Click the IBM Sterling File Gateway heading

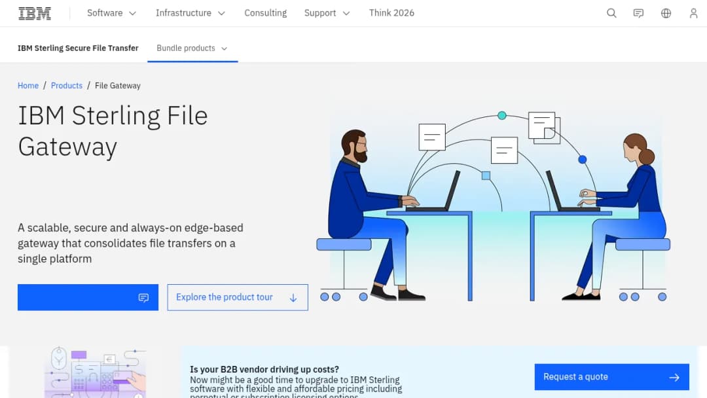click(x=113, y=131)
